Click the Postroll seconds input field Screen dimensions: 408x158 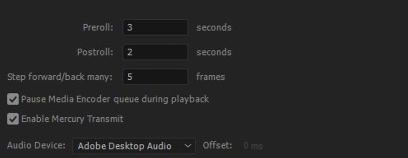[155, 52]
